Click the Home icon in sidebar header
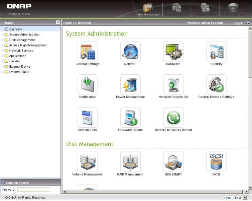252x201 pixels. pyautogui.click(x=3, y=22)
